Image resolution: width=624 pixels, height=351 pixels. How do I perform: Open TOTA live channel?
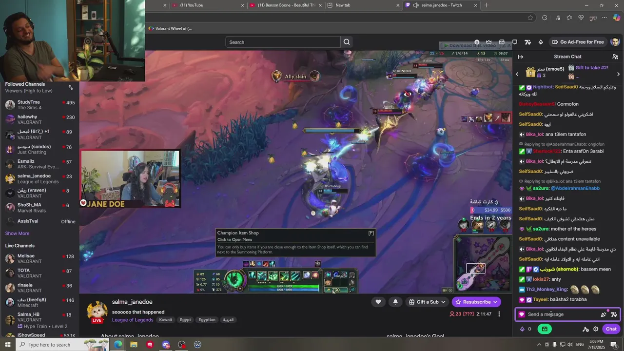point(39,273)
